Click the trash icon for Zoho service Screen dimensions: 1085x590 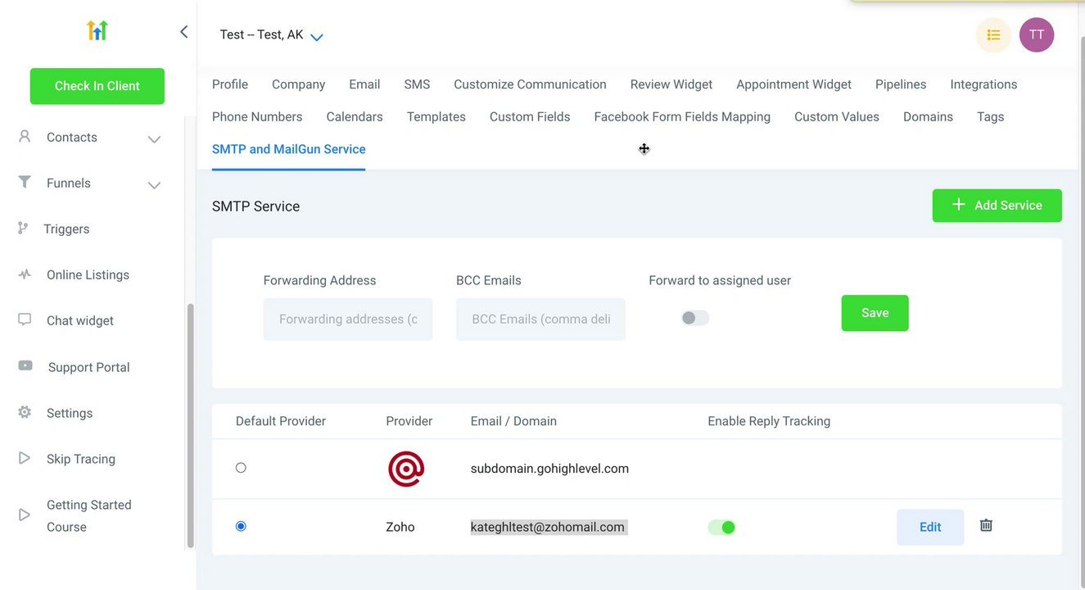(x=986, y=525)
